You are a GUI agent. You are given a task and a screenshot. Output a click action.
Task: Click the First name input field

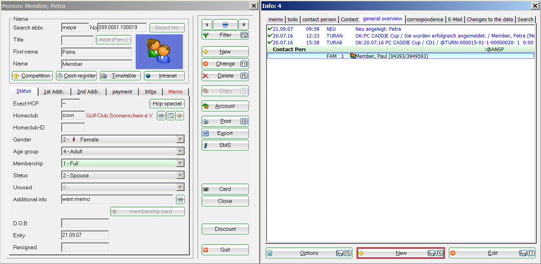click(x=96, y=52)
